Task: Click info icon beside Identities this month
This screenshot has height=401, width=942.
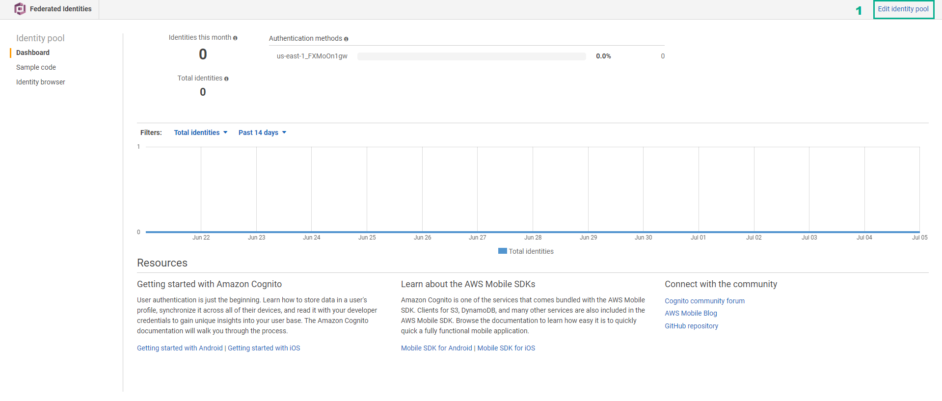Action: (235, 38)
